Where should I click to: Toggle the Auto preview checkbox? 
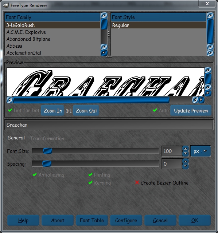tap(161, 110)
